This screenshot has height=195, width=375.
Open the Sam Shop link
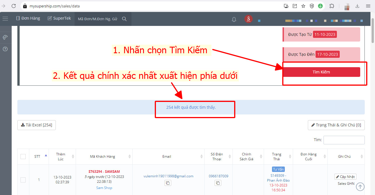point(104,188)
